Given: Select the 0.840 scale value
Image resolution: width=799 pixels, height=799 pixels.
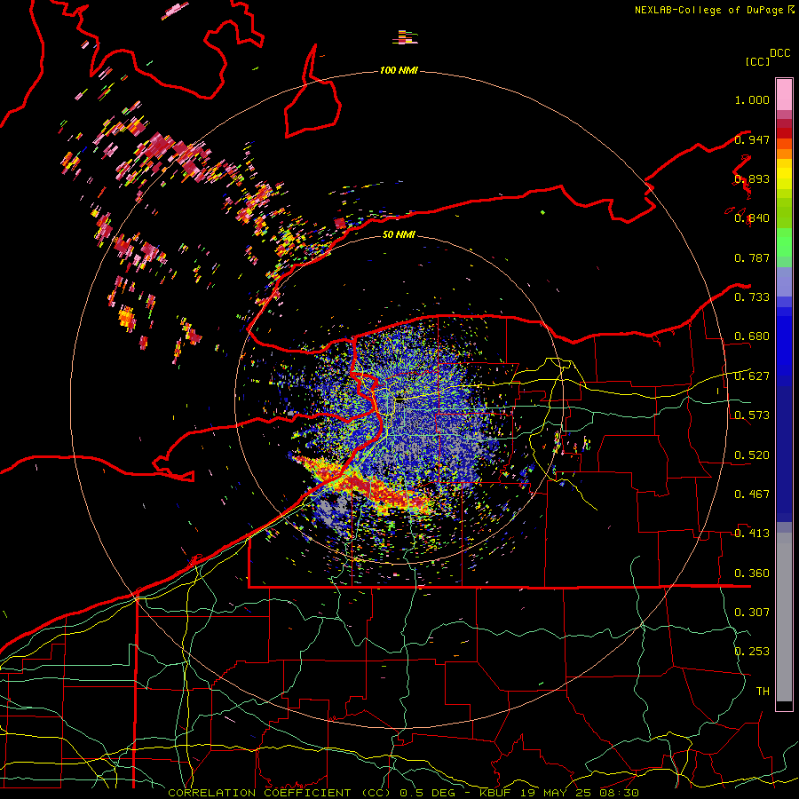Looking at the screenshot, I should tap(752, 218).
